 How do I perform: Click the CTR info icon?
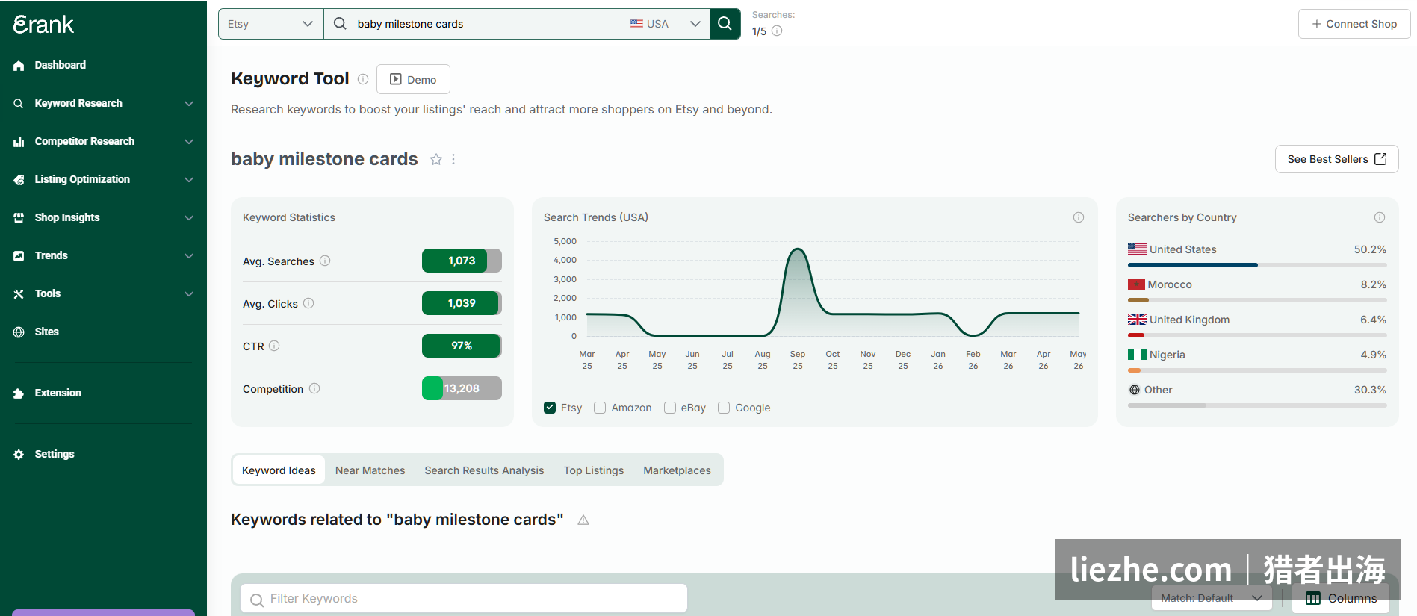coord(274,346)
